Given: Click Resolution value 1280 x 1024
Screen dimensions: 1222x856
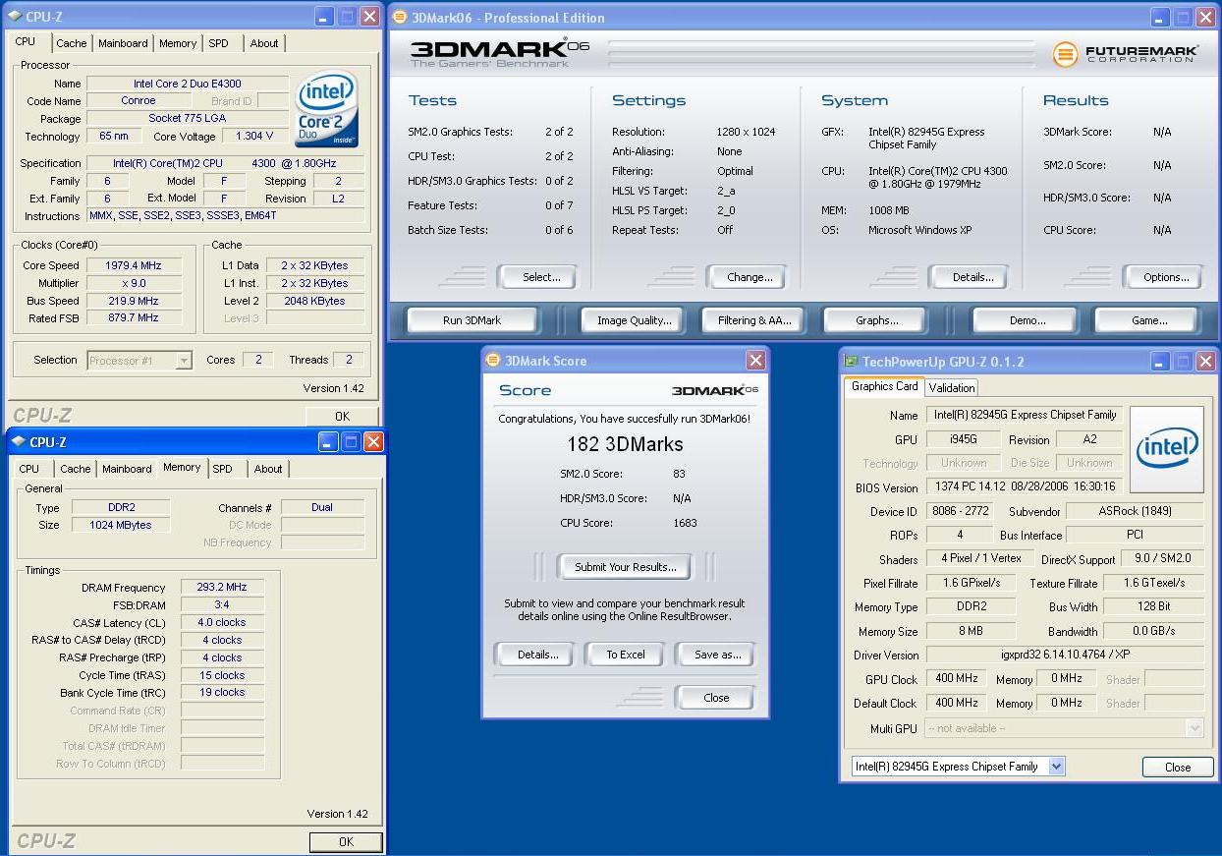Looking at the screenshot, I should [746, 132].
